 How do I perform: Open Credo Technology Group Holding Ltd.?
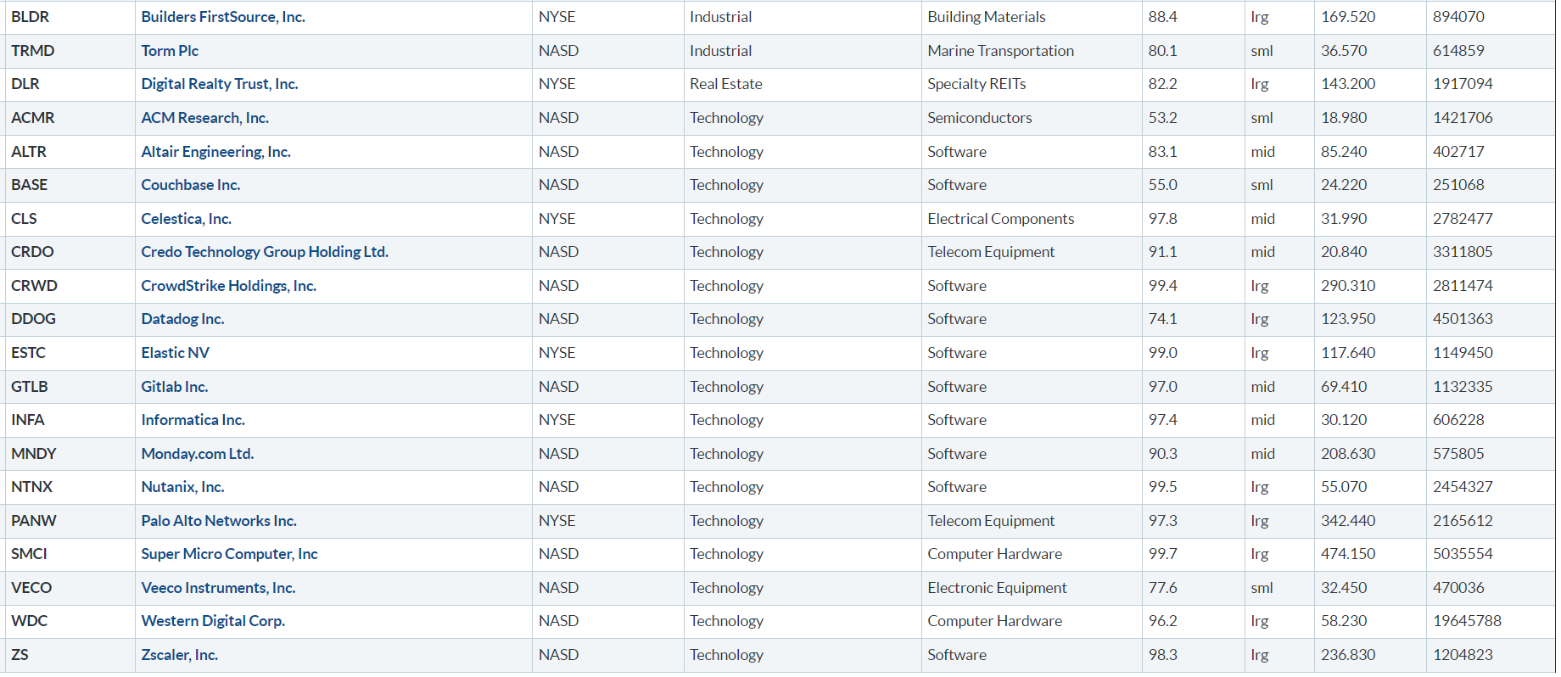[x=265, y=252]
